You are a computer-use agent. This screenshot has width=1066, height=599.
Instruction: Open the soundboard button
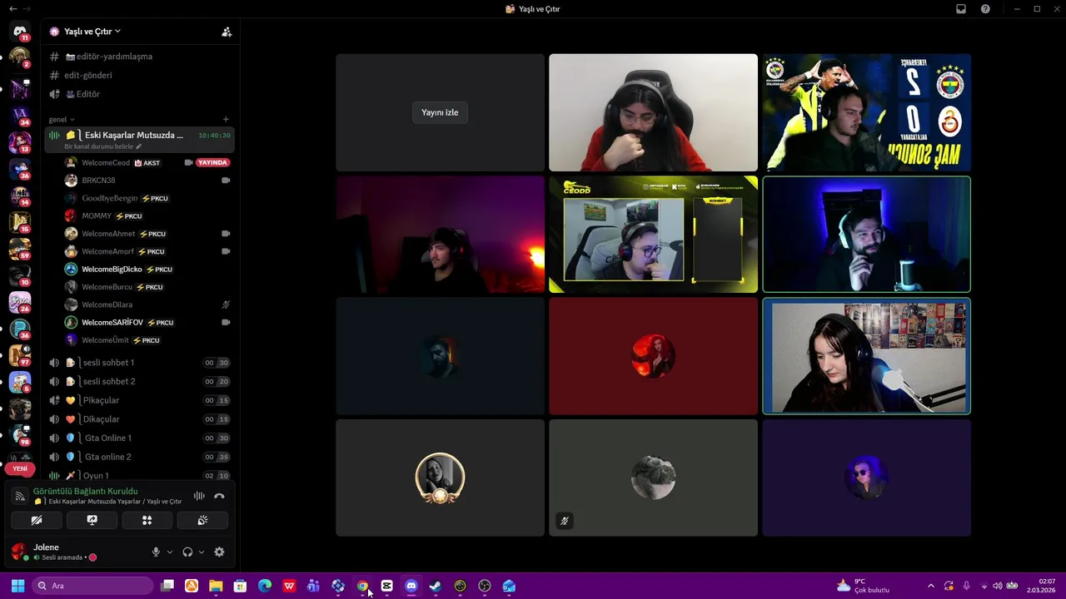click(x=202, y=520)
